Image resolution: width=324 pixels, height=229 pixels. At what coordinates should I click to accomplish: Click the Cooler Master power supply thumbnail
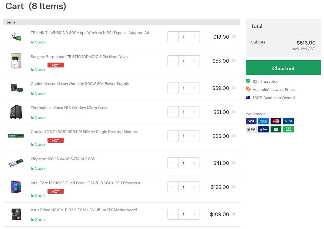click(16, 88)
